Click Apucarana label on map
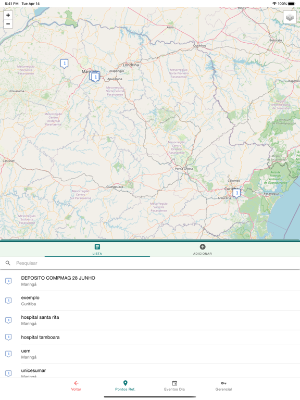The image size is (300, 400). click(x=115, y=79)
